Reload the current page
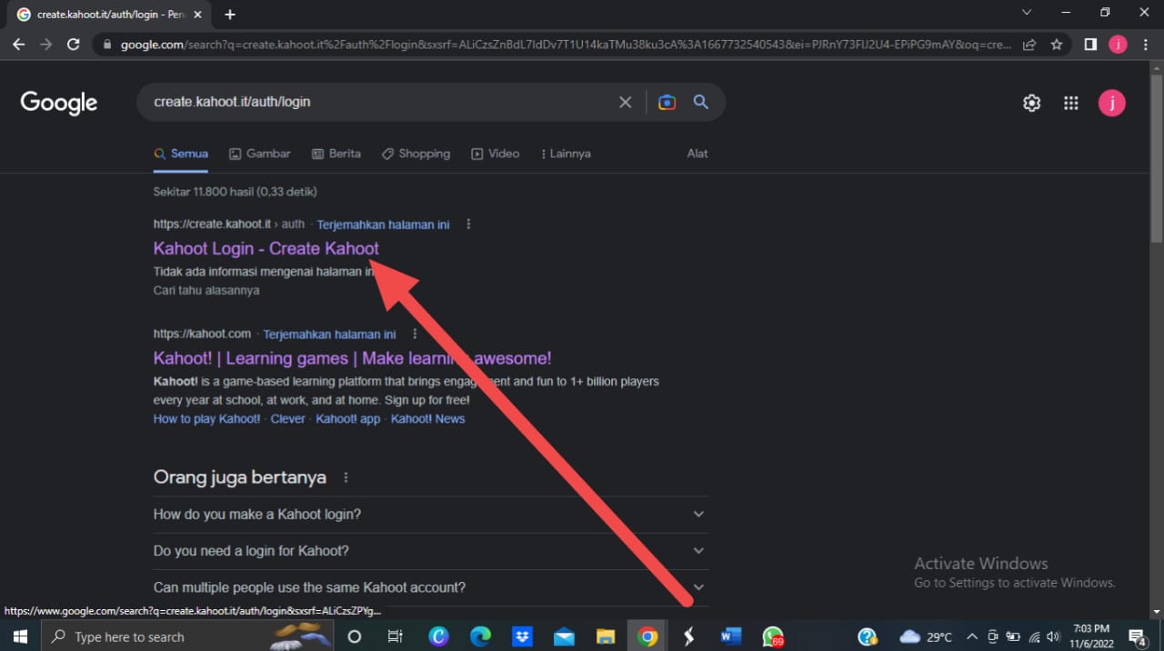Viewport: 1164px width, 651px height. (75, 44)
